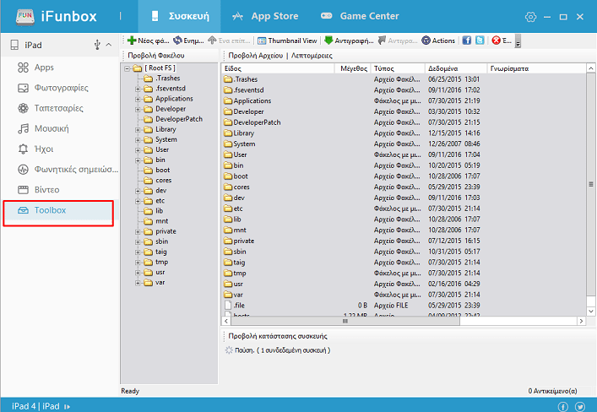Click the Twitter icon in status bar
The width and height of the screenshot is (597, 412).
[x=580, y=407]
